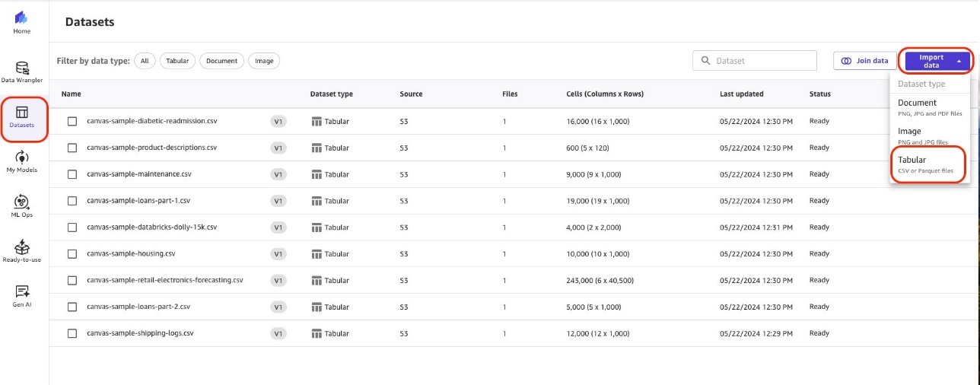The width and height of the screenshot is (980, 385).
Task: Click V1 version badge for shipping-logs
Action: tap(278, 333)
